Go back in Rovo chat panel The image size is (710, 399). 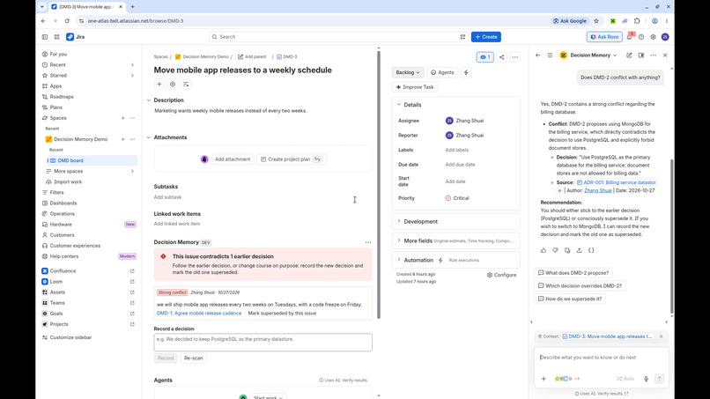(x=538, y=55)
